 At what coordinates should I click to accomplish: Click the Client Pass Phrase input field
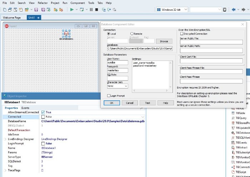[211, 81]
